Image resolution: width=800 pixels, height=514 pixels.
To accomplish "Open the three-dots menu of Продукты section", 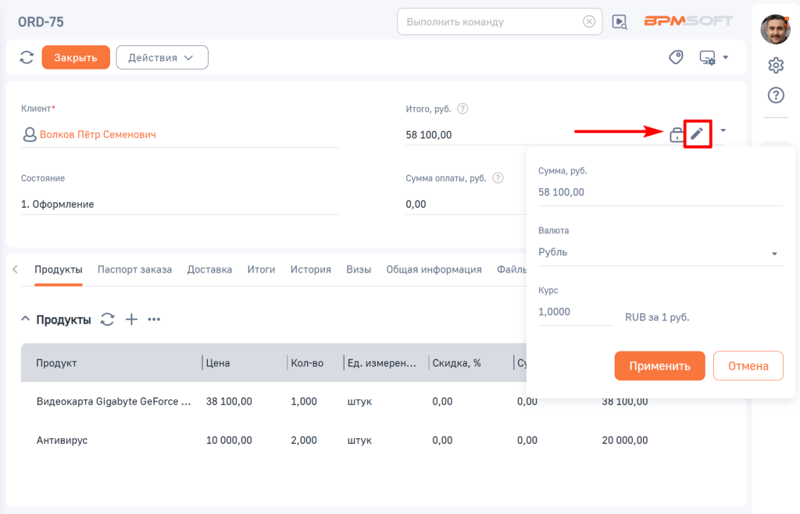I will point(154,319).
